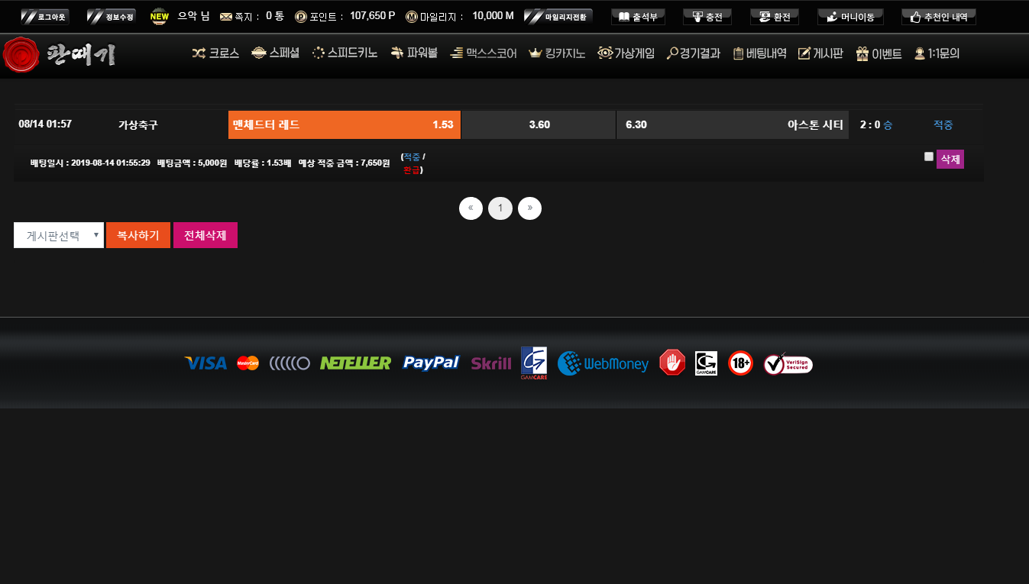The height and width of the screenshot is (584, 1029).
Task: Expand the 게시판선택 dropdown
Action: (59, 235)
